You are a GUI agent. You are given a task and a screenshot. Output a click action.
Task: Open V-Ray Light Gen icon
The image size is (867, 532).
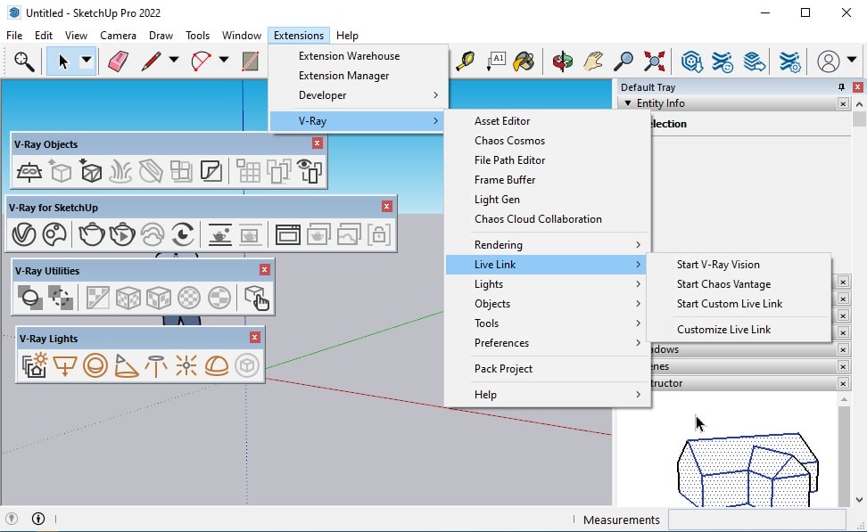[34, 365]
